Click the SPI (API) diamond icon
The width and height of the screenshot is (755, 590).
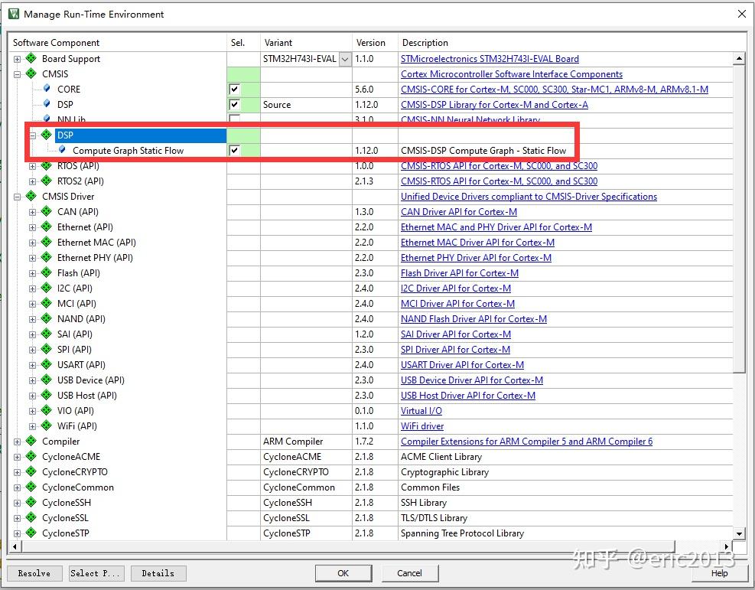point(47,349)
